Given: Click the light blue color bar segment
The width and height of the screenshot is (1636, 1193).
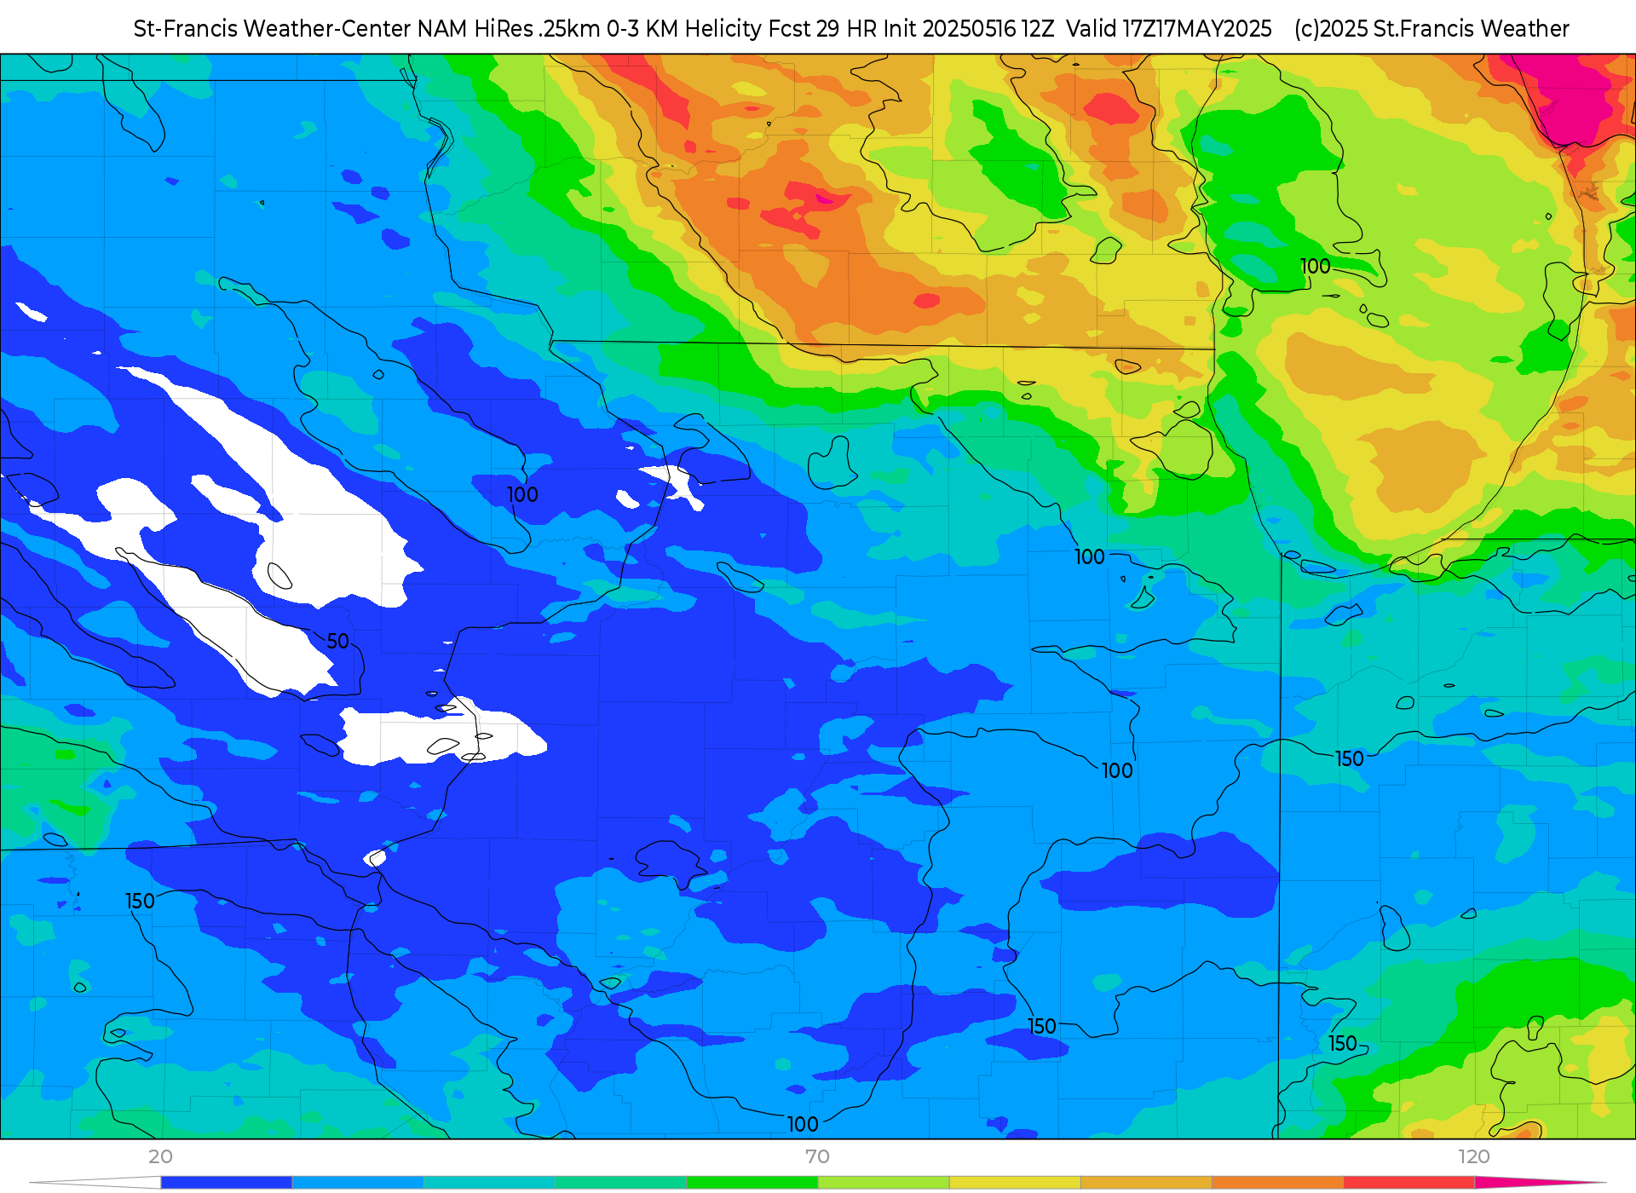Looking at the screenshot, I should point(358,1183).
